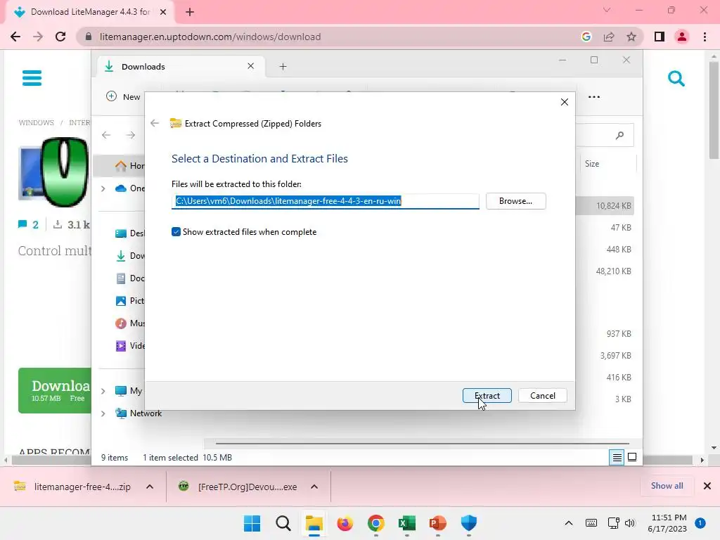Click the Google icon in address bar
The image size is (720, 540).
point(586,37)
